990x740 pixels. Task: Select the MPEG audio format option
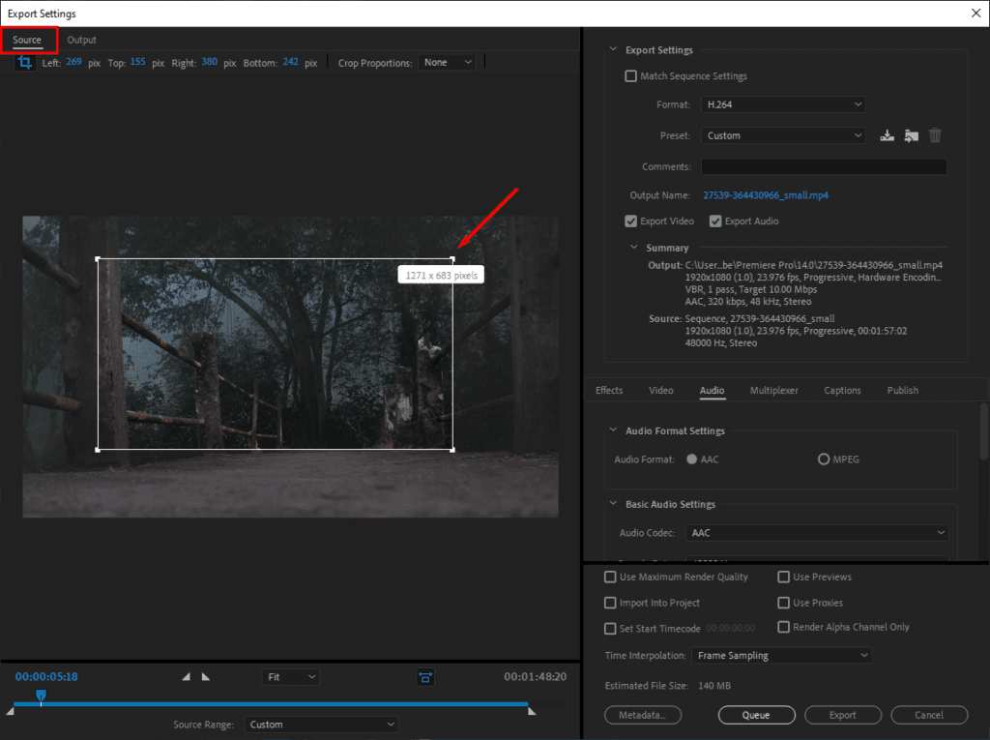coord(824,459)
